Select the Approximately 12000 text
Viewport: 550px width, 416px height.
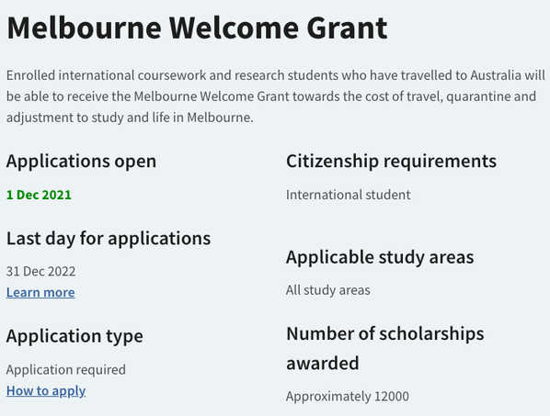click(348, 397)
